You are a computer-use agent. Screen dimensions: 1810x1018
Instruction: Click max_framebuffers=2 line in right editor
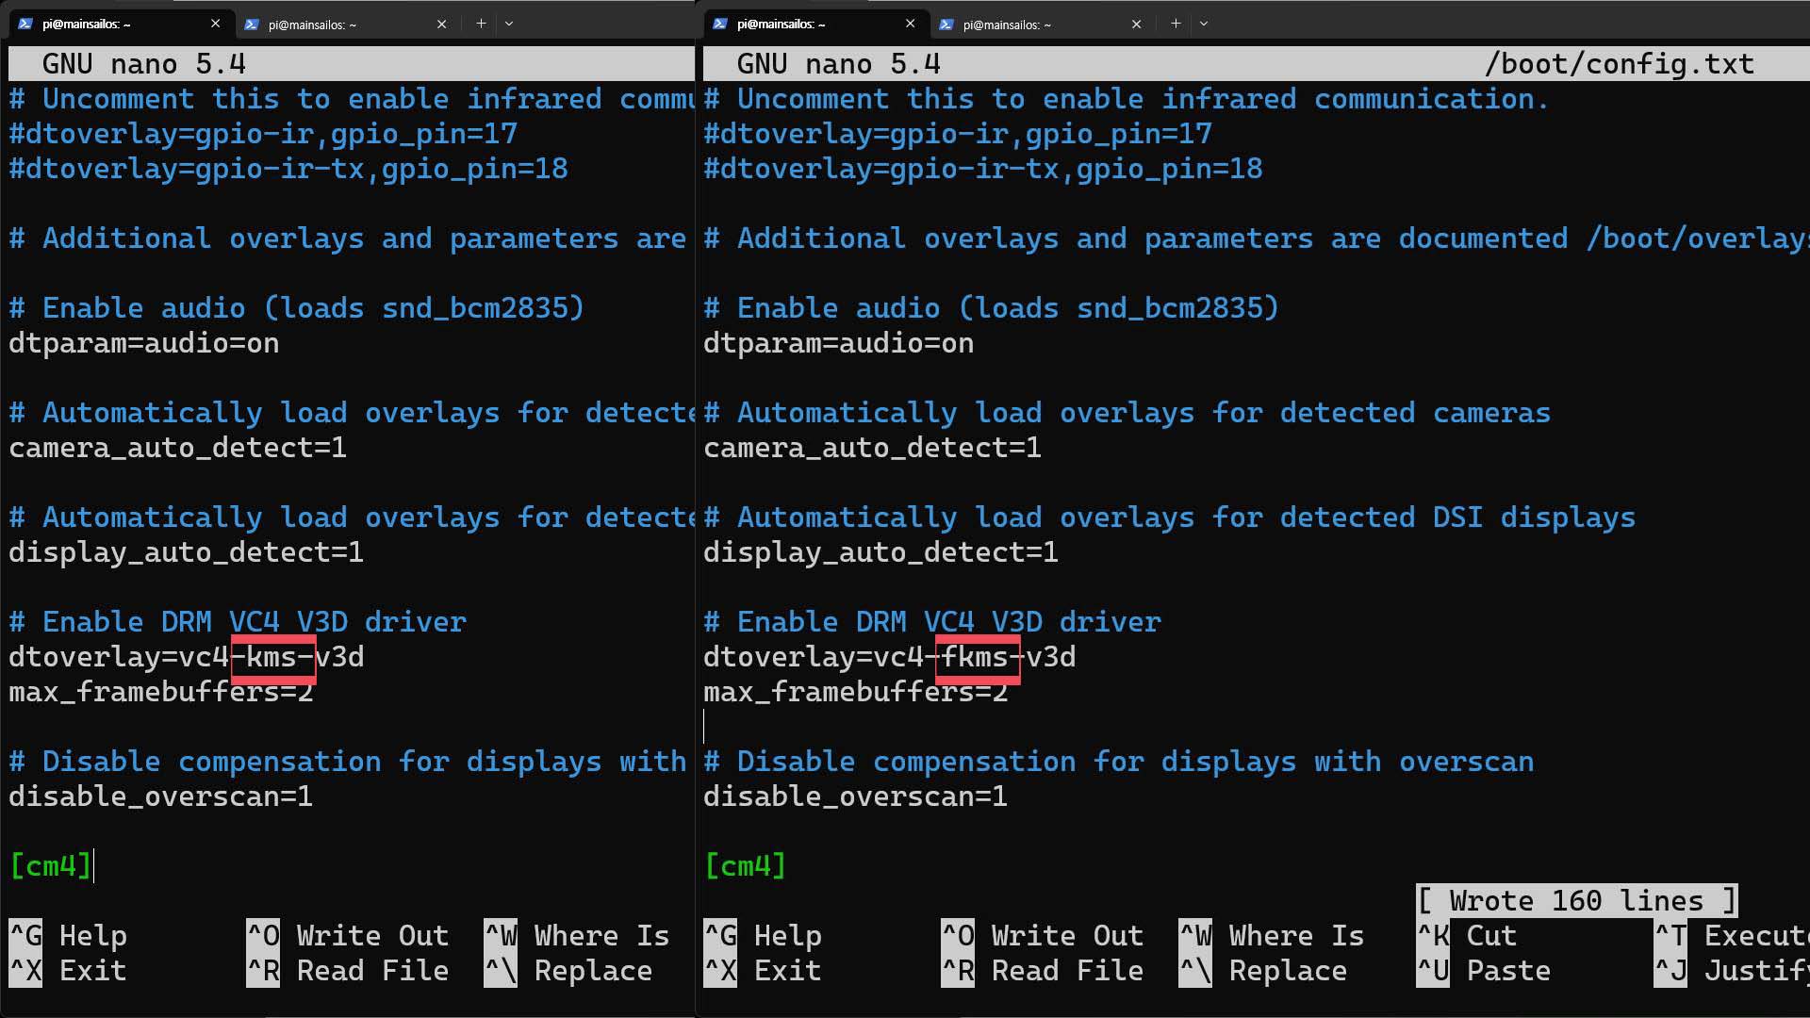(855, 692)
